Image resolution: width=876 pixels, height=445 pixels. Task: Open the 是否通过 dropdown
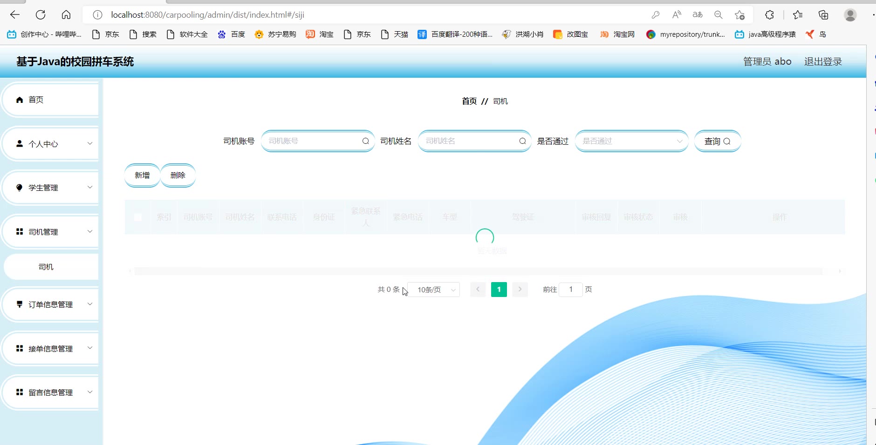coord(631,141)
